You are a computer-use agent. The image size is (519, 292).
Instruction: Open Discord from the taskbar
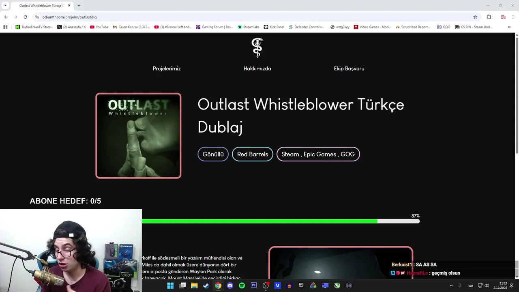(230, 286)
